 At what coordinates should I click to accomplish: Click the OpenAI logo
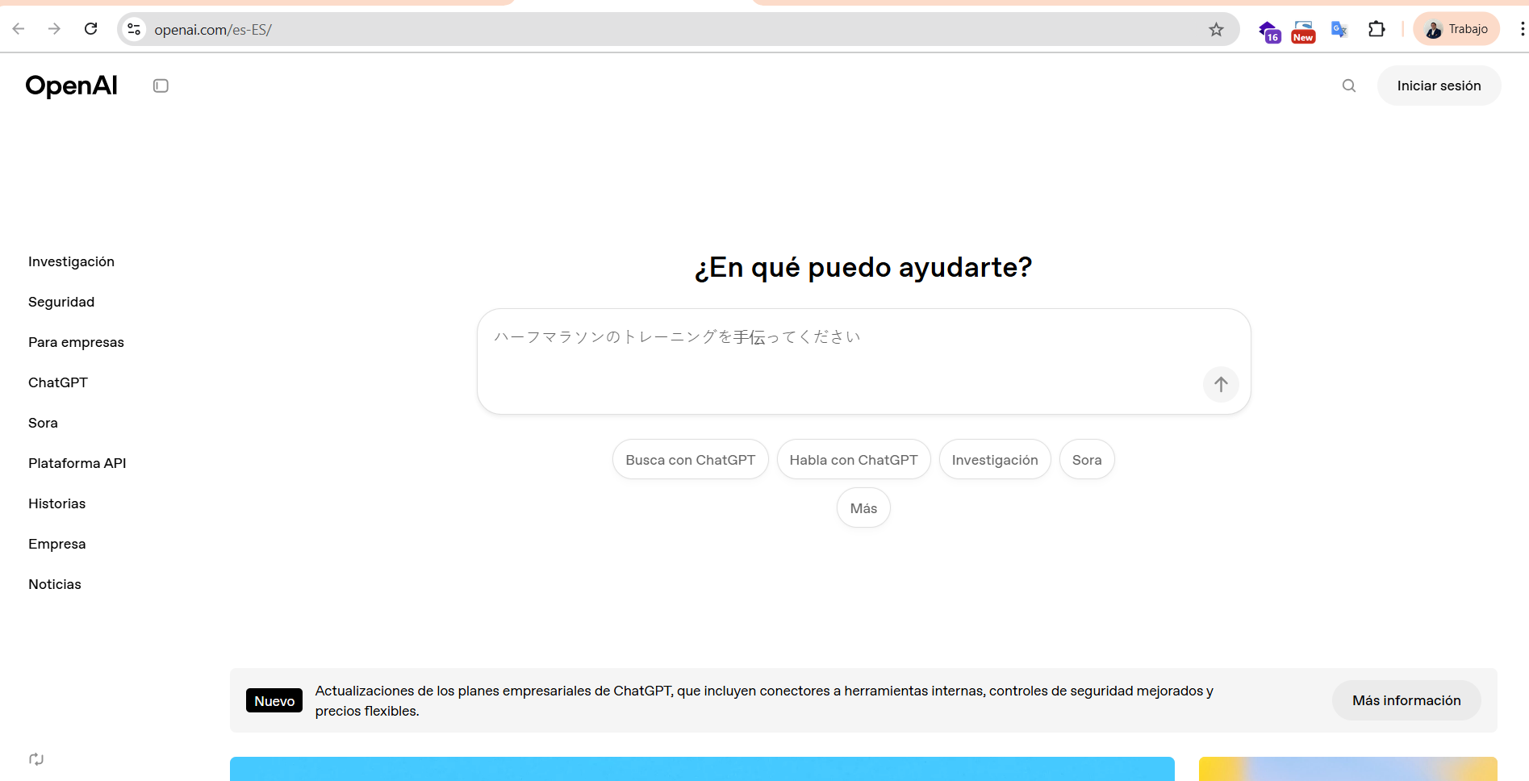coord(72,86)
